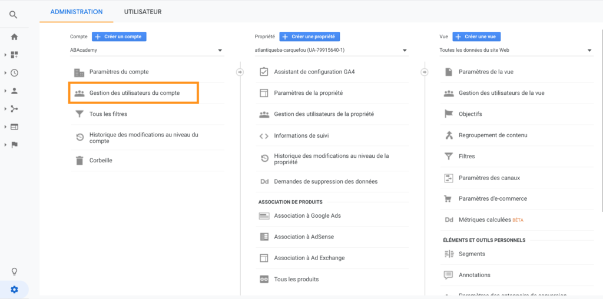Open the Toutes les données du site Web dropdown
This screenshot has height=299, width=603.
point(516,50)
